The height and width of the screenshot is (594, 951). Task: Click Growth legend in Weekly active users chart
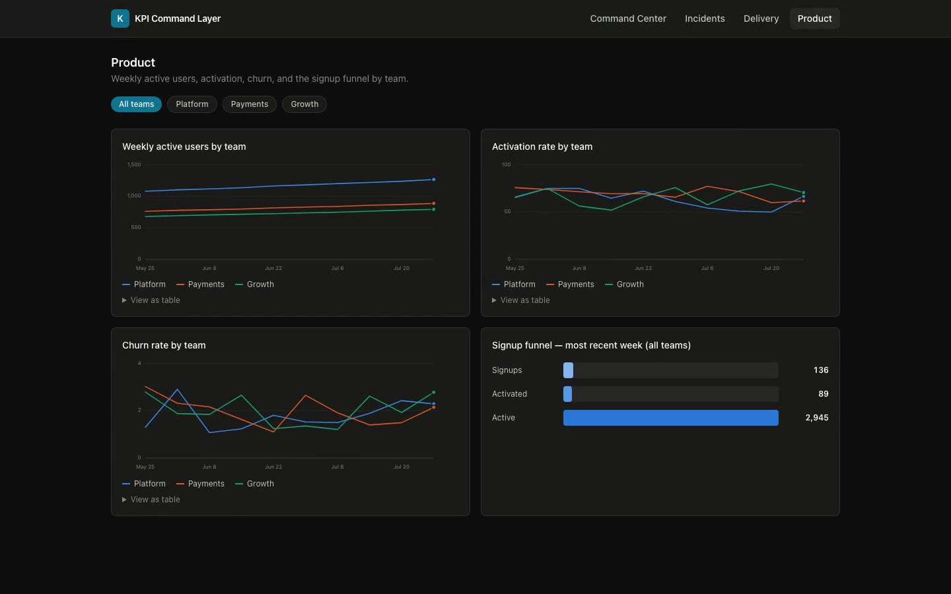click(255, 284)
